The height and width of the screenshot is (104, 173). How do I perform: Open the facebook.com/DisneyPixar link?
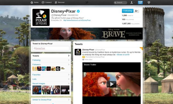point(77,20)
